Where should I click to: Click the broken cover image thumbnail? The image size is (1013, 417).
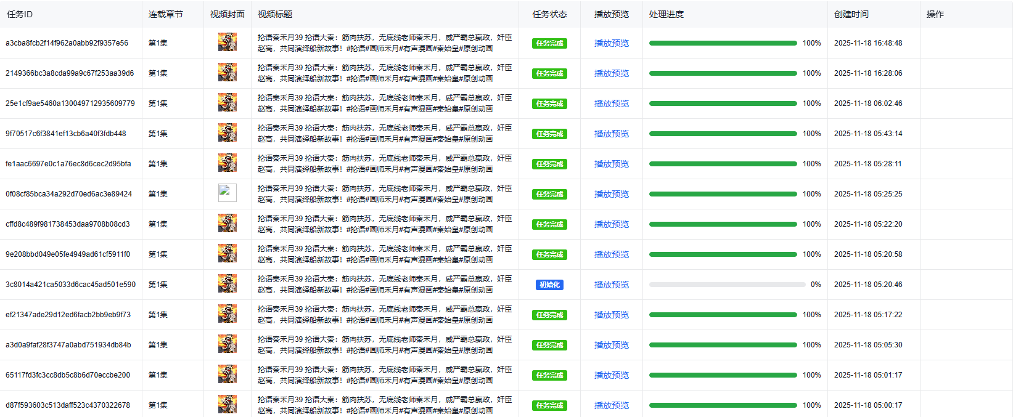click(x=227, y=193)
